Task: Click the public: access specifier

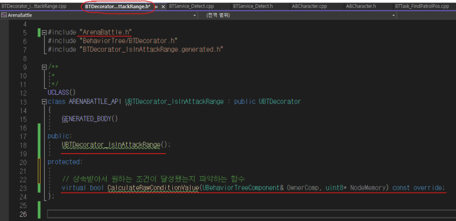Action: (x=60, y=136)
